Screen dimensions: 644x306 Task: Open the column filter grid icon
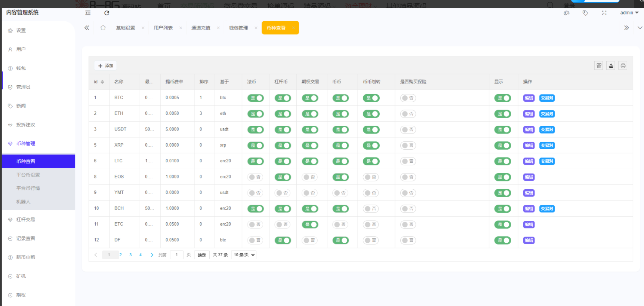coord(599,66)
